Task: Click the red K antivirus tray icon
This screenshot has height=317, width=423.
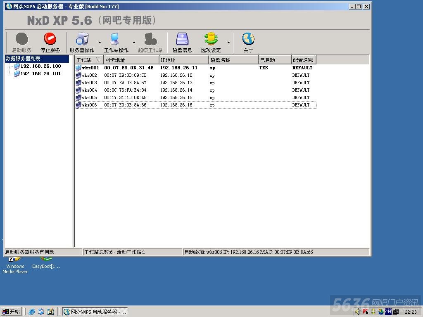Action: click(x=366, y=312)
